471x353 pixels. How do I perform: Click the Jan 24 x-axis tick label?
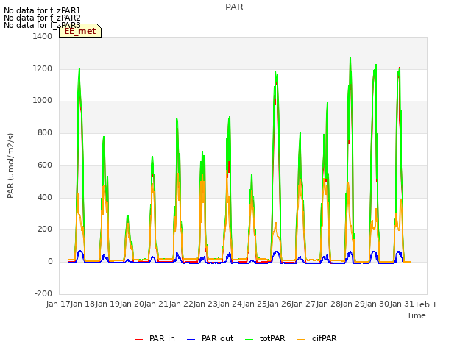click(230, 304)
